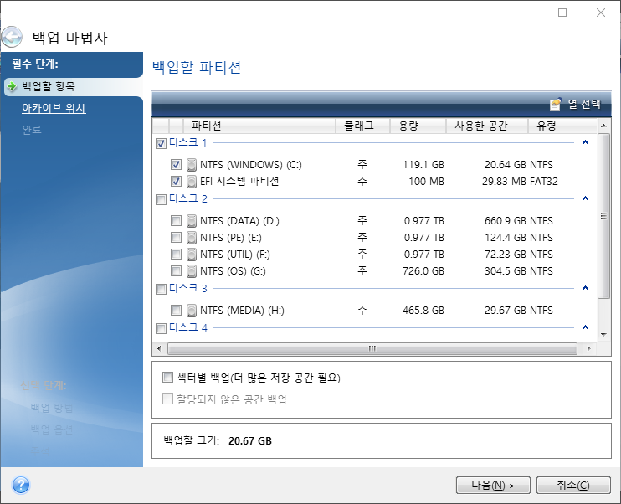Open the 아카이브 위치 step link

pyautogui.click(x=54, y=108)
